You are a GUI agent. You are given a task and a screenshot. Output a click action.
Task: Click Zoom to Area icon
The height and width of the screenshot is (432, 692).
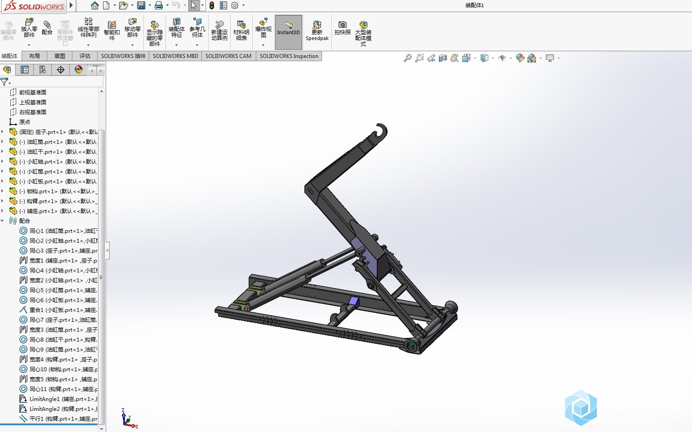click(419, 58)
